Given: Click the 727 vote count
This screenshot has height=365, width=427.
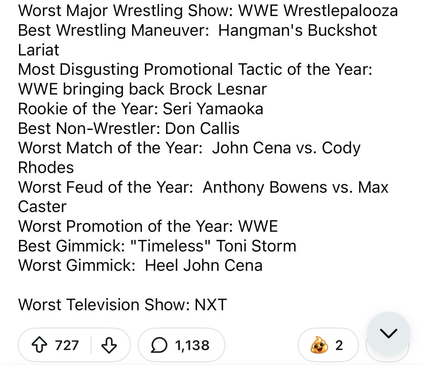Looking at the screenshot, I should pyautogui.click(x=67, y=345).
